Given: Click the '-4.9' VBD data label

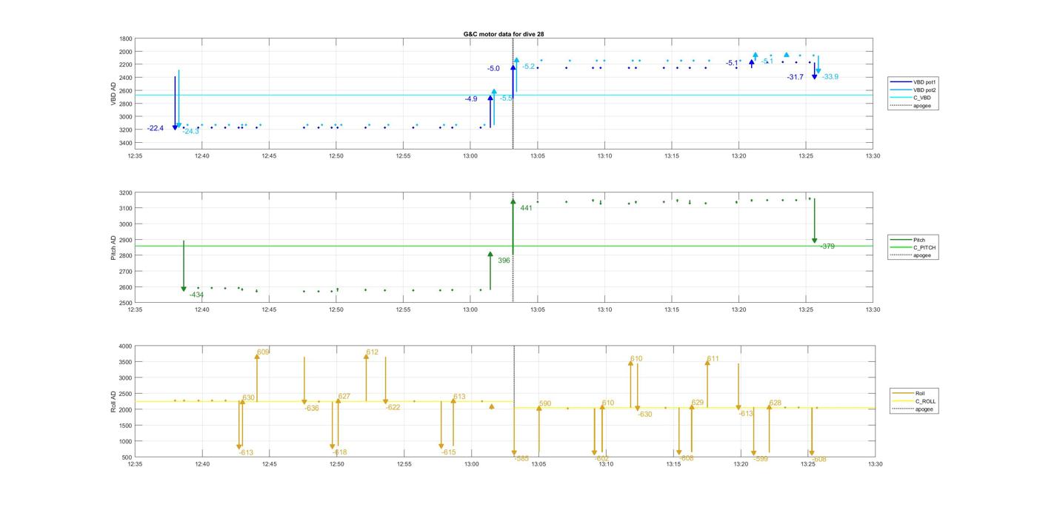Looking at the screenshot, I should (x=472, y=98).
